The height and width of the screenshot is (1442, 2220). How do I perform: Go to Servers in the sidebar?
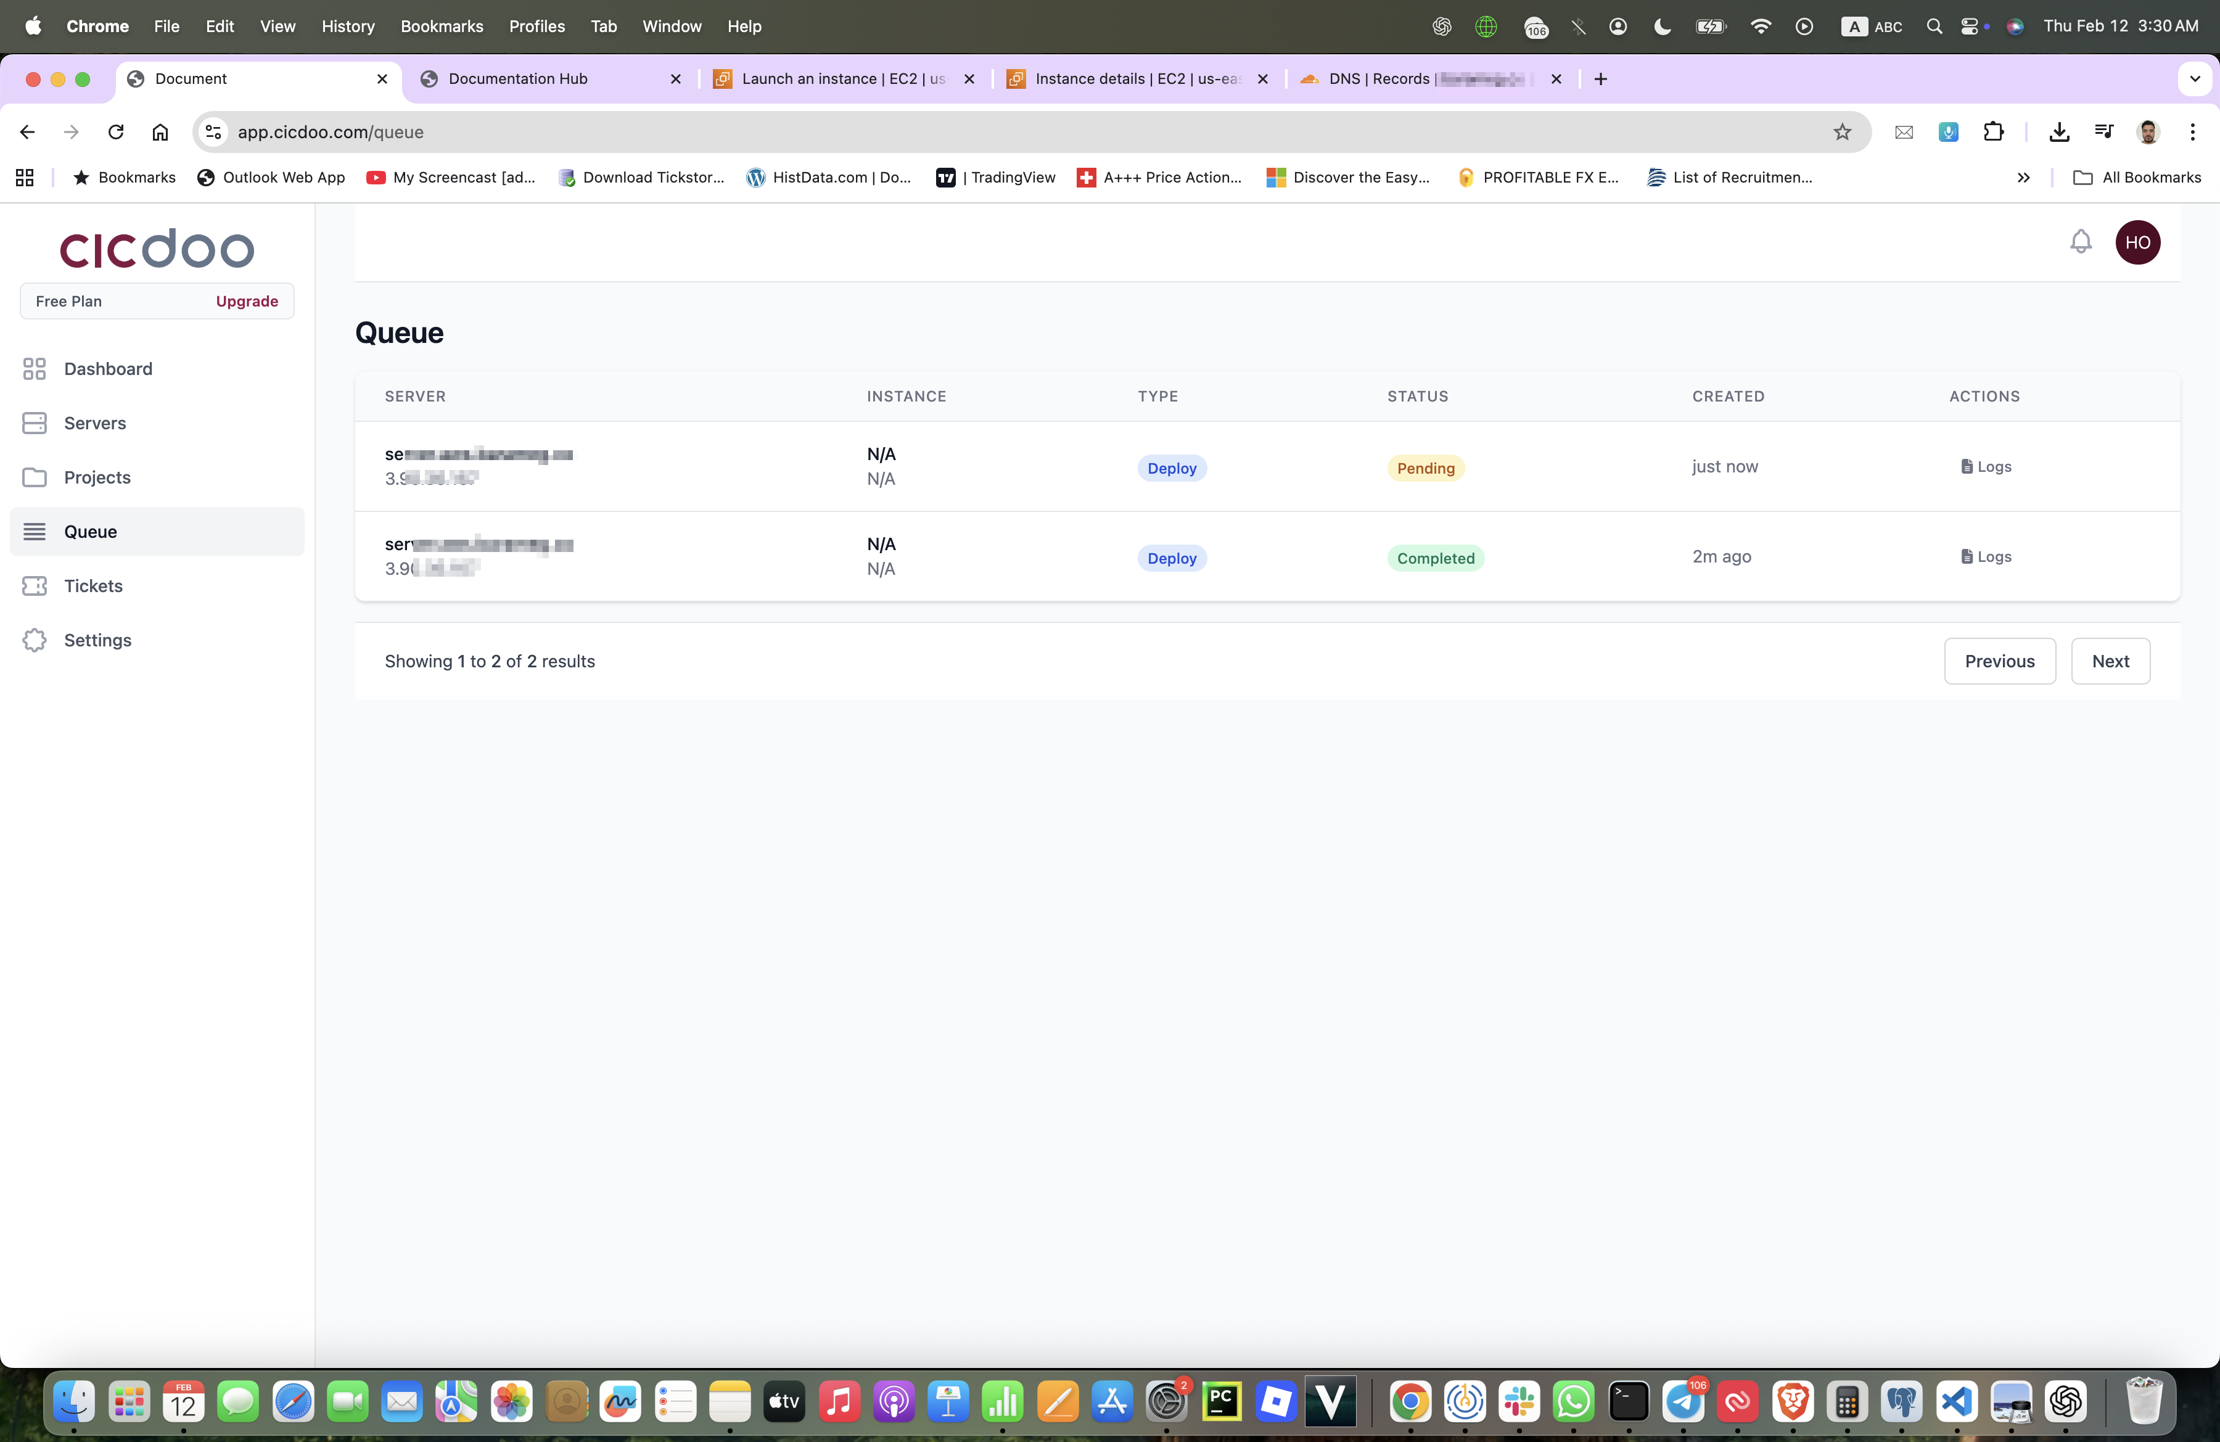pos(94,422)
